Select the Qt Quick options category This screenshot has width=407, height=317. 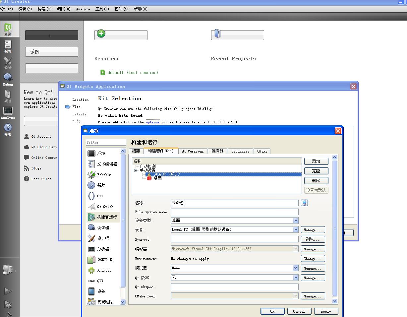(103, 206)
